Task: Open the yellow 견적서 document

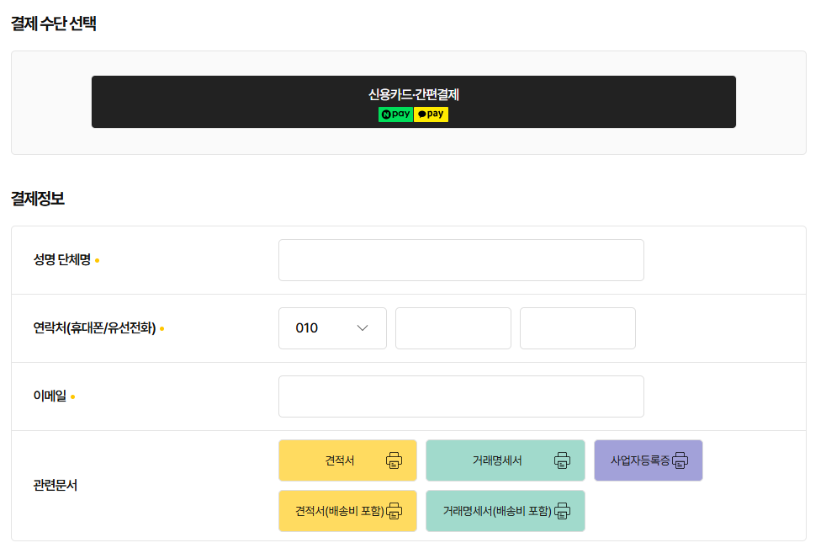Action: coord(340,460)
